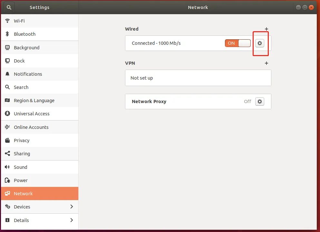Click the Search magnifier icon in sidebar list
The image size is (320, 232).
point(7,87)
